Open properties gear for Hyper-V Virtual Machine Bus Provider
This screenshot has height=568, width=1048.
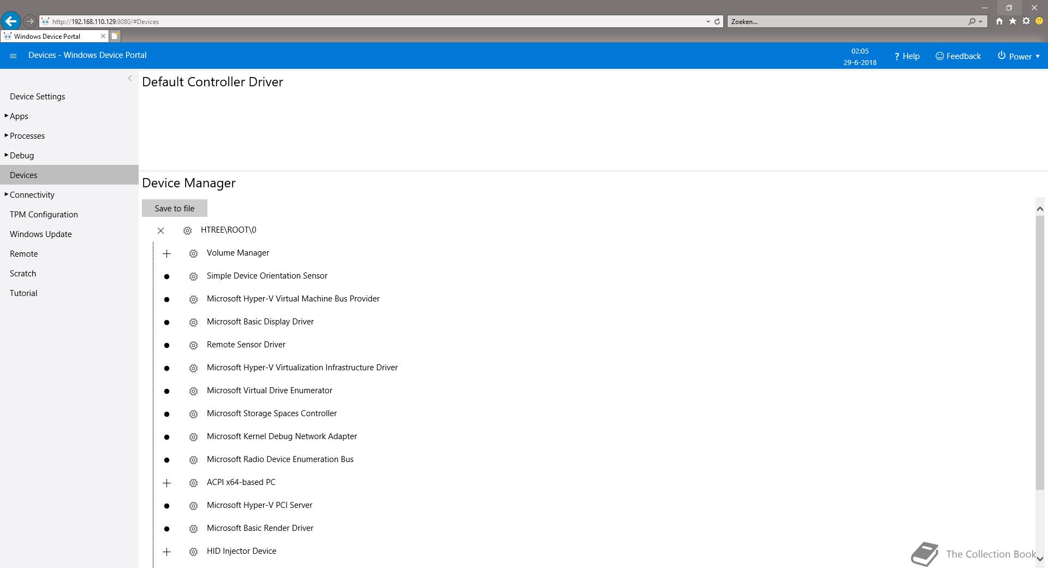(x=193, y=299)
